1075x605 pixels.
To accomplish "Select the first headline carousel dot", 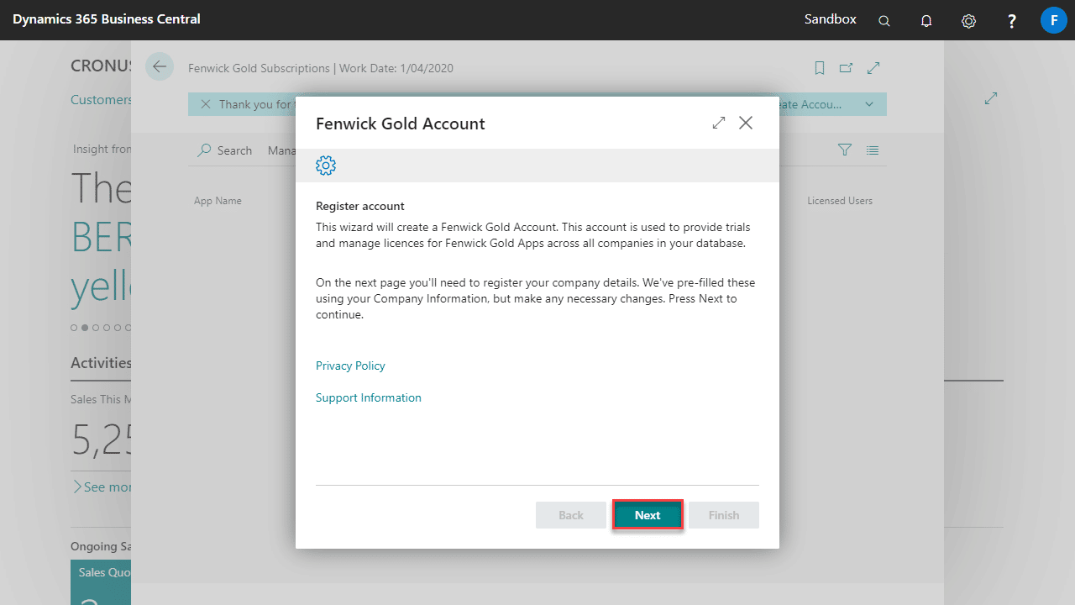I will tap(74, 328).
